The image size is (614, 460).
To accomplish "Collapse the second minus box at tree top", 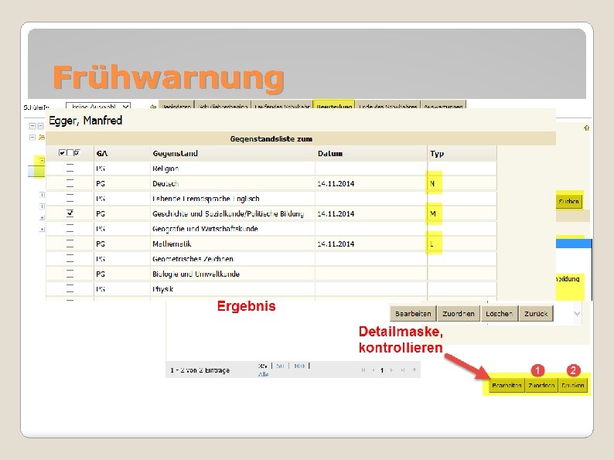I will 40,126.
